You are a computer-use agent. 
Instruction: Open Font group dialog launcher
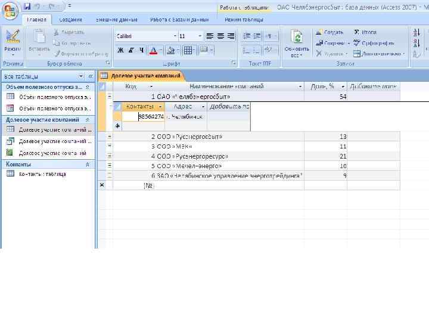[234, 63]
